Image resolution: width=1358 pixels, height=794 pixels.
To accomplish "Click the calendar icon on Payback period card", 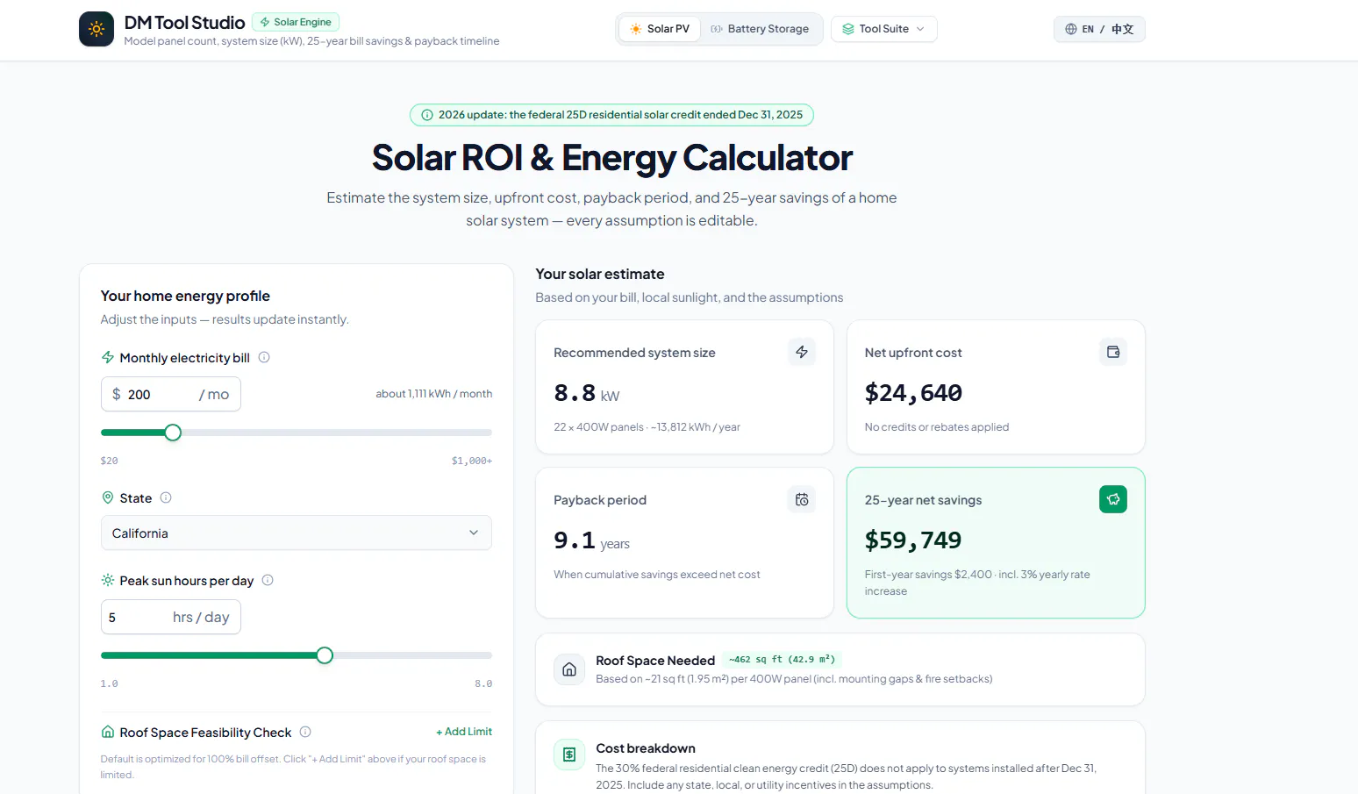I will [x=802, y=499].
